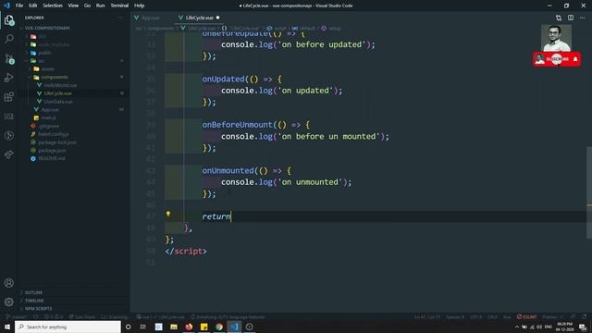Open the Go menu
The height and width of the screenshot is (333, 592).
point(87,6)
